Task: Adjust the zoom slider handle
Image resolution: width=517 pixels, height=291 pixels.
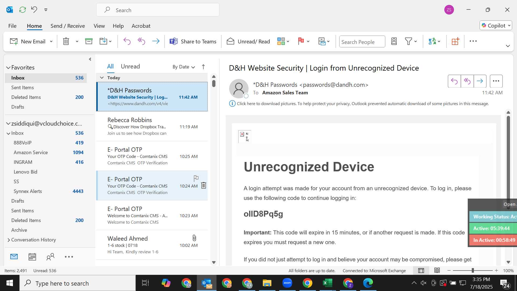Action: click(x=473, y=271)
